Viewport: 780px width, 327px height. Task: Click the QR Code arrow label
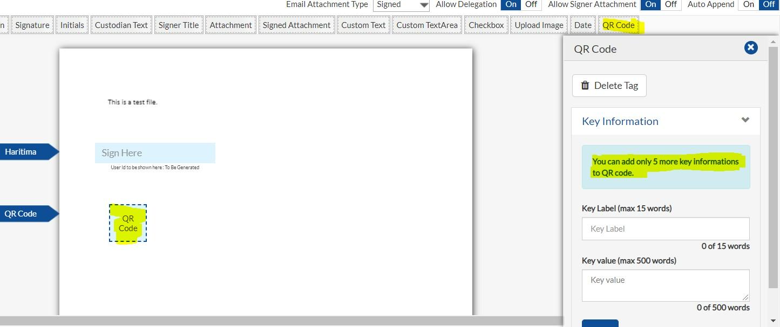pos(29,214)
